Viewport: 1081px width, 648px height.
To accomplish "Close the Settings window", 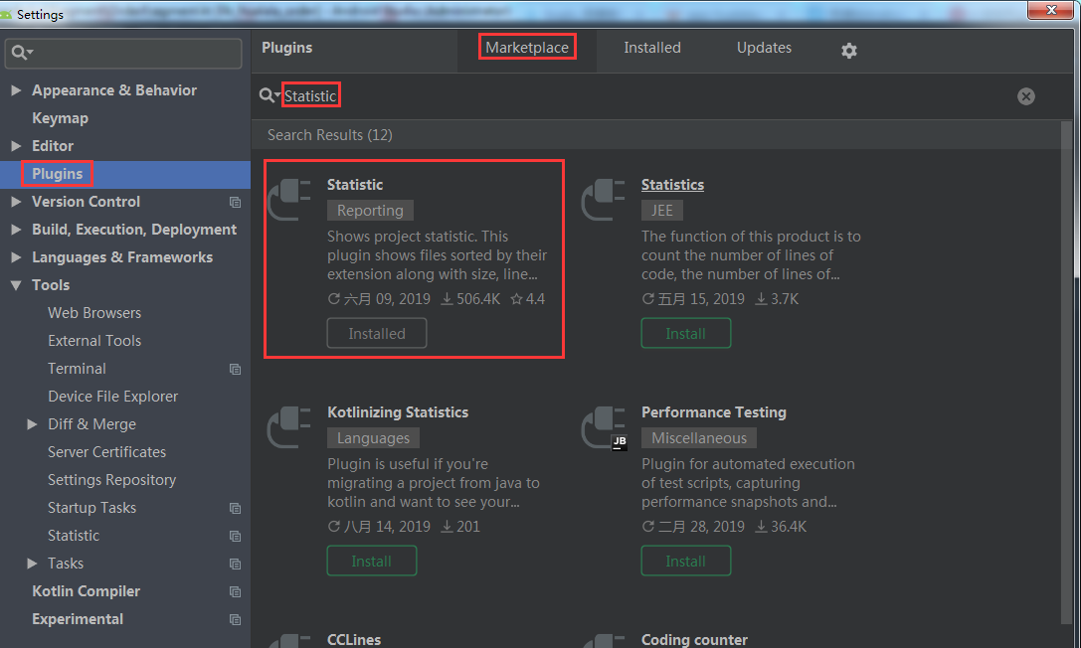I will click(1050, 10).
